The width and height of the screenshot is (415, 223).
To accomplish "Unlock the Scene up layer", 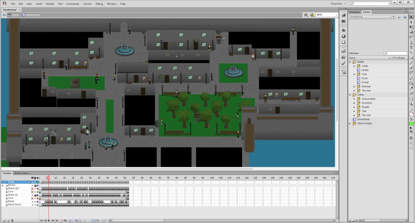I will click(36, 195).
